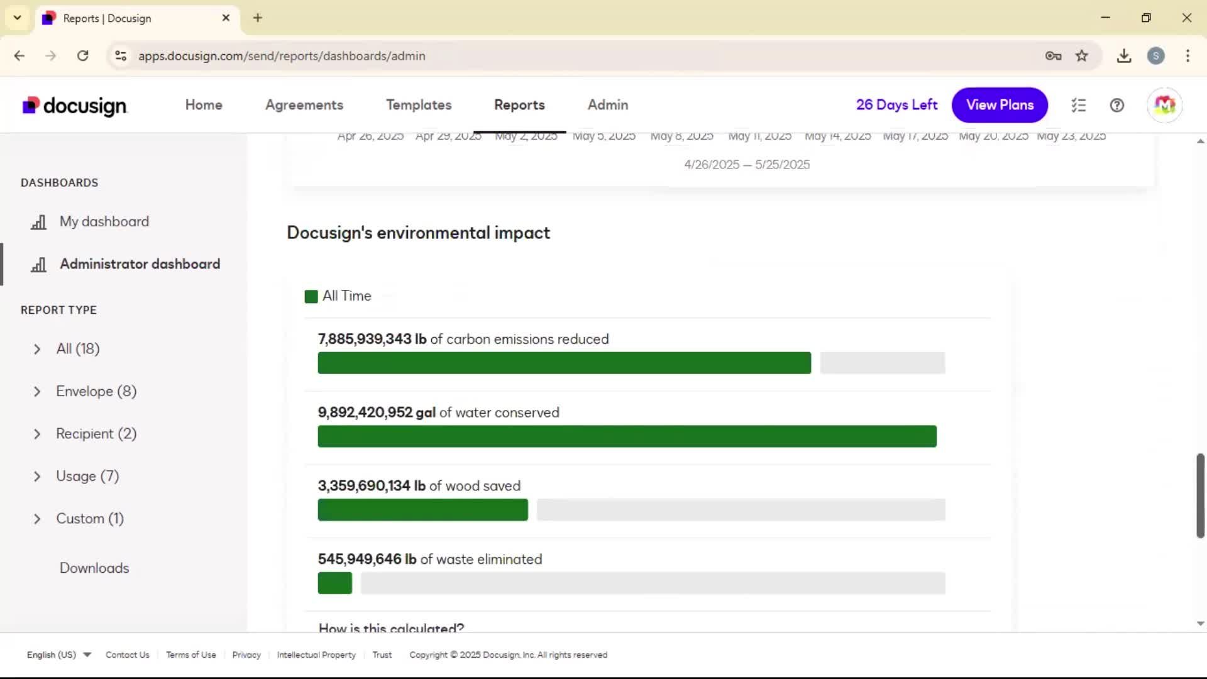Open the Chrome three-dot menu
The height and width of the screenshot is (679, 1207).
point(1188,56)
